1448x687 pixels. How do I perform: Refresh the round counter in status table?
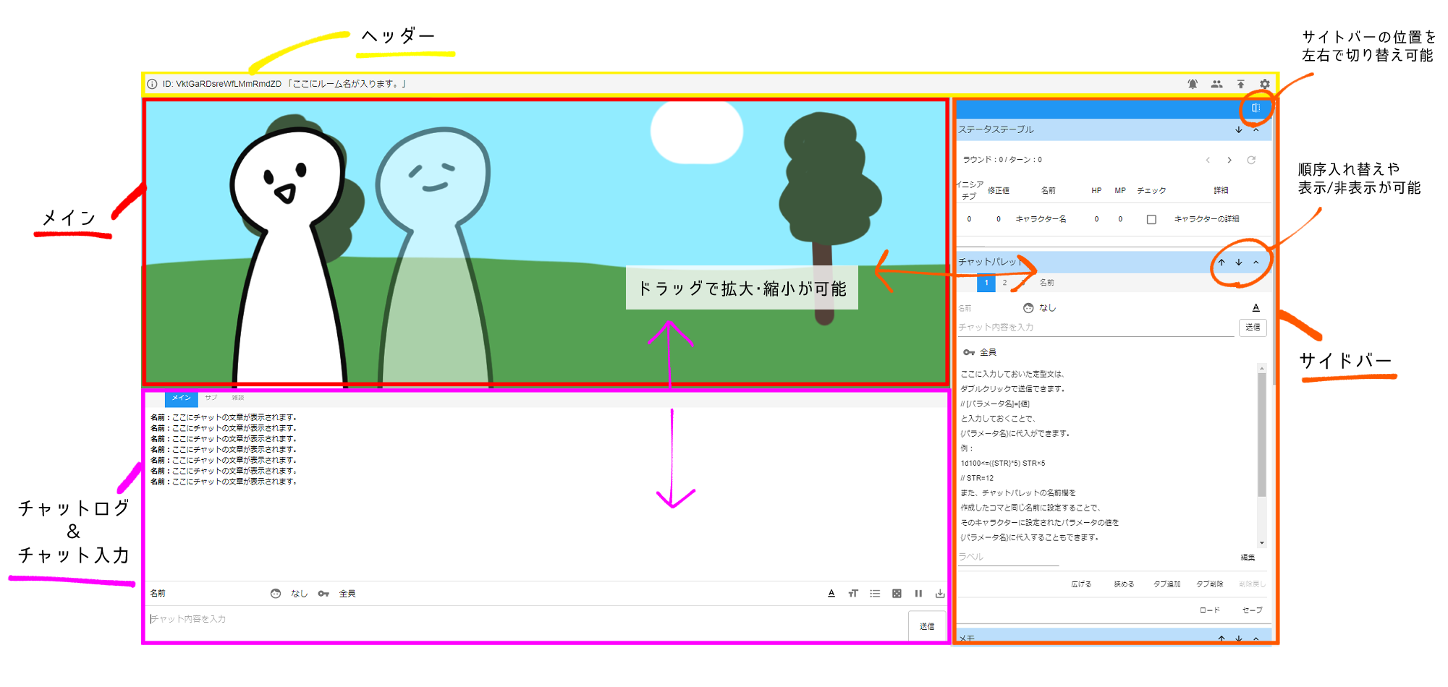click(1251, 160)
